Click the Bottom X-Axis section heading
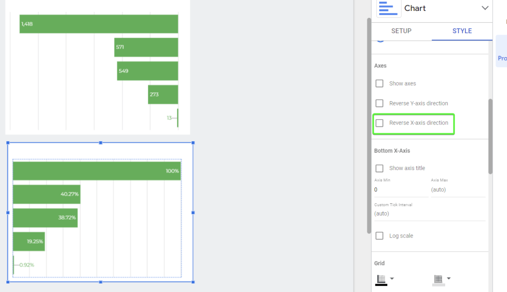 392,151
